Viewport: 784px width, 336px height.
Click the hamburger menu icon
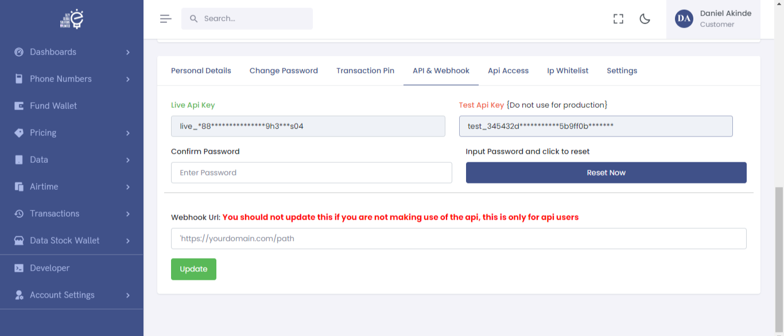(166, 18)
